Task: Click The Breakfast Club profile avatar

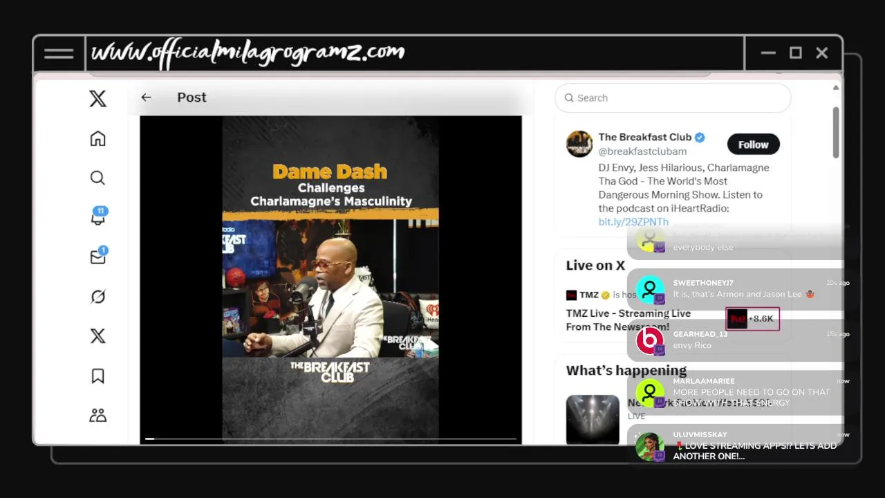Action: click(x=579, y=144)
